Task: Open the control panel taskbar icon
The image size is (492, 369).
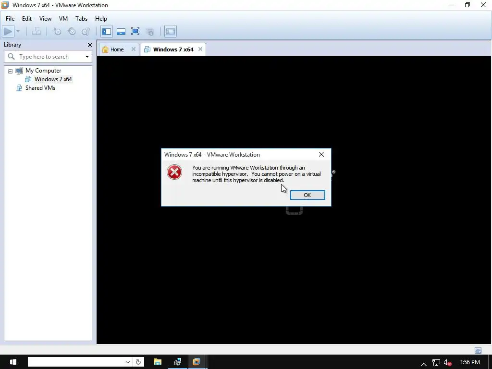Action: [178, 362]
